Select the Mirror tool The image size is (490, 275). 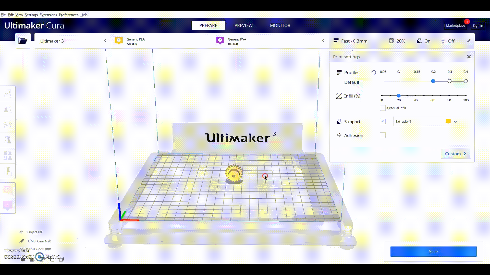coord(8,140)
